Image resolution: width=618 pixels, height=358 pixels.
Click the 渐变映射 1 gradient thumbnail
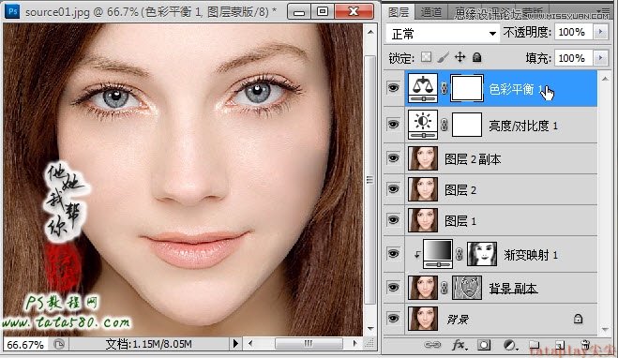[438, 254]
